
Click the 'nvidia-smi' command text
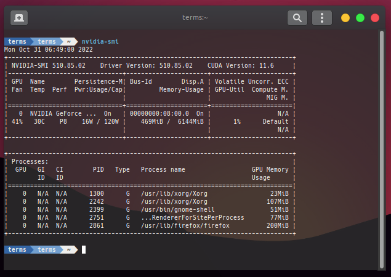coord(100,41)
